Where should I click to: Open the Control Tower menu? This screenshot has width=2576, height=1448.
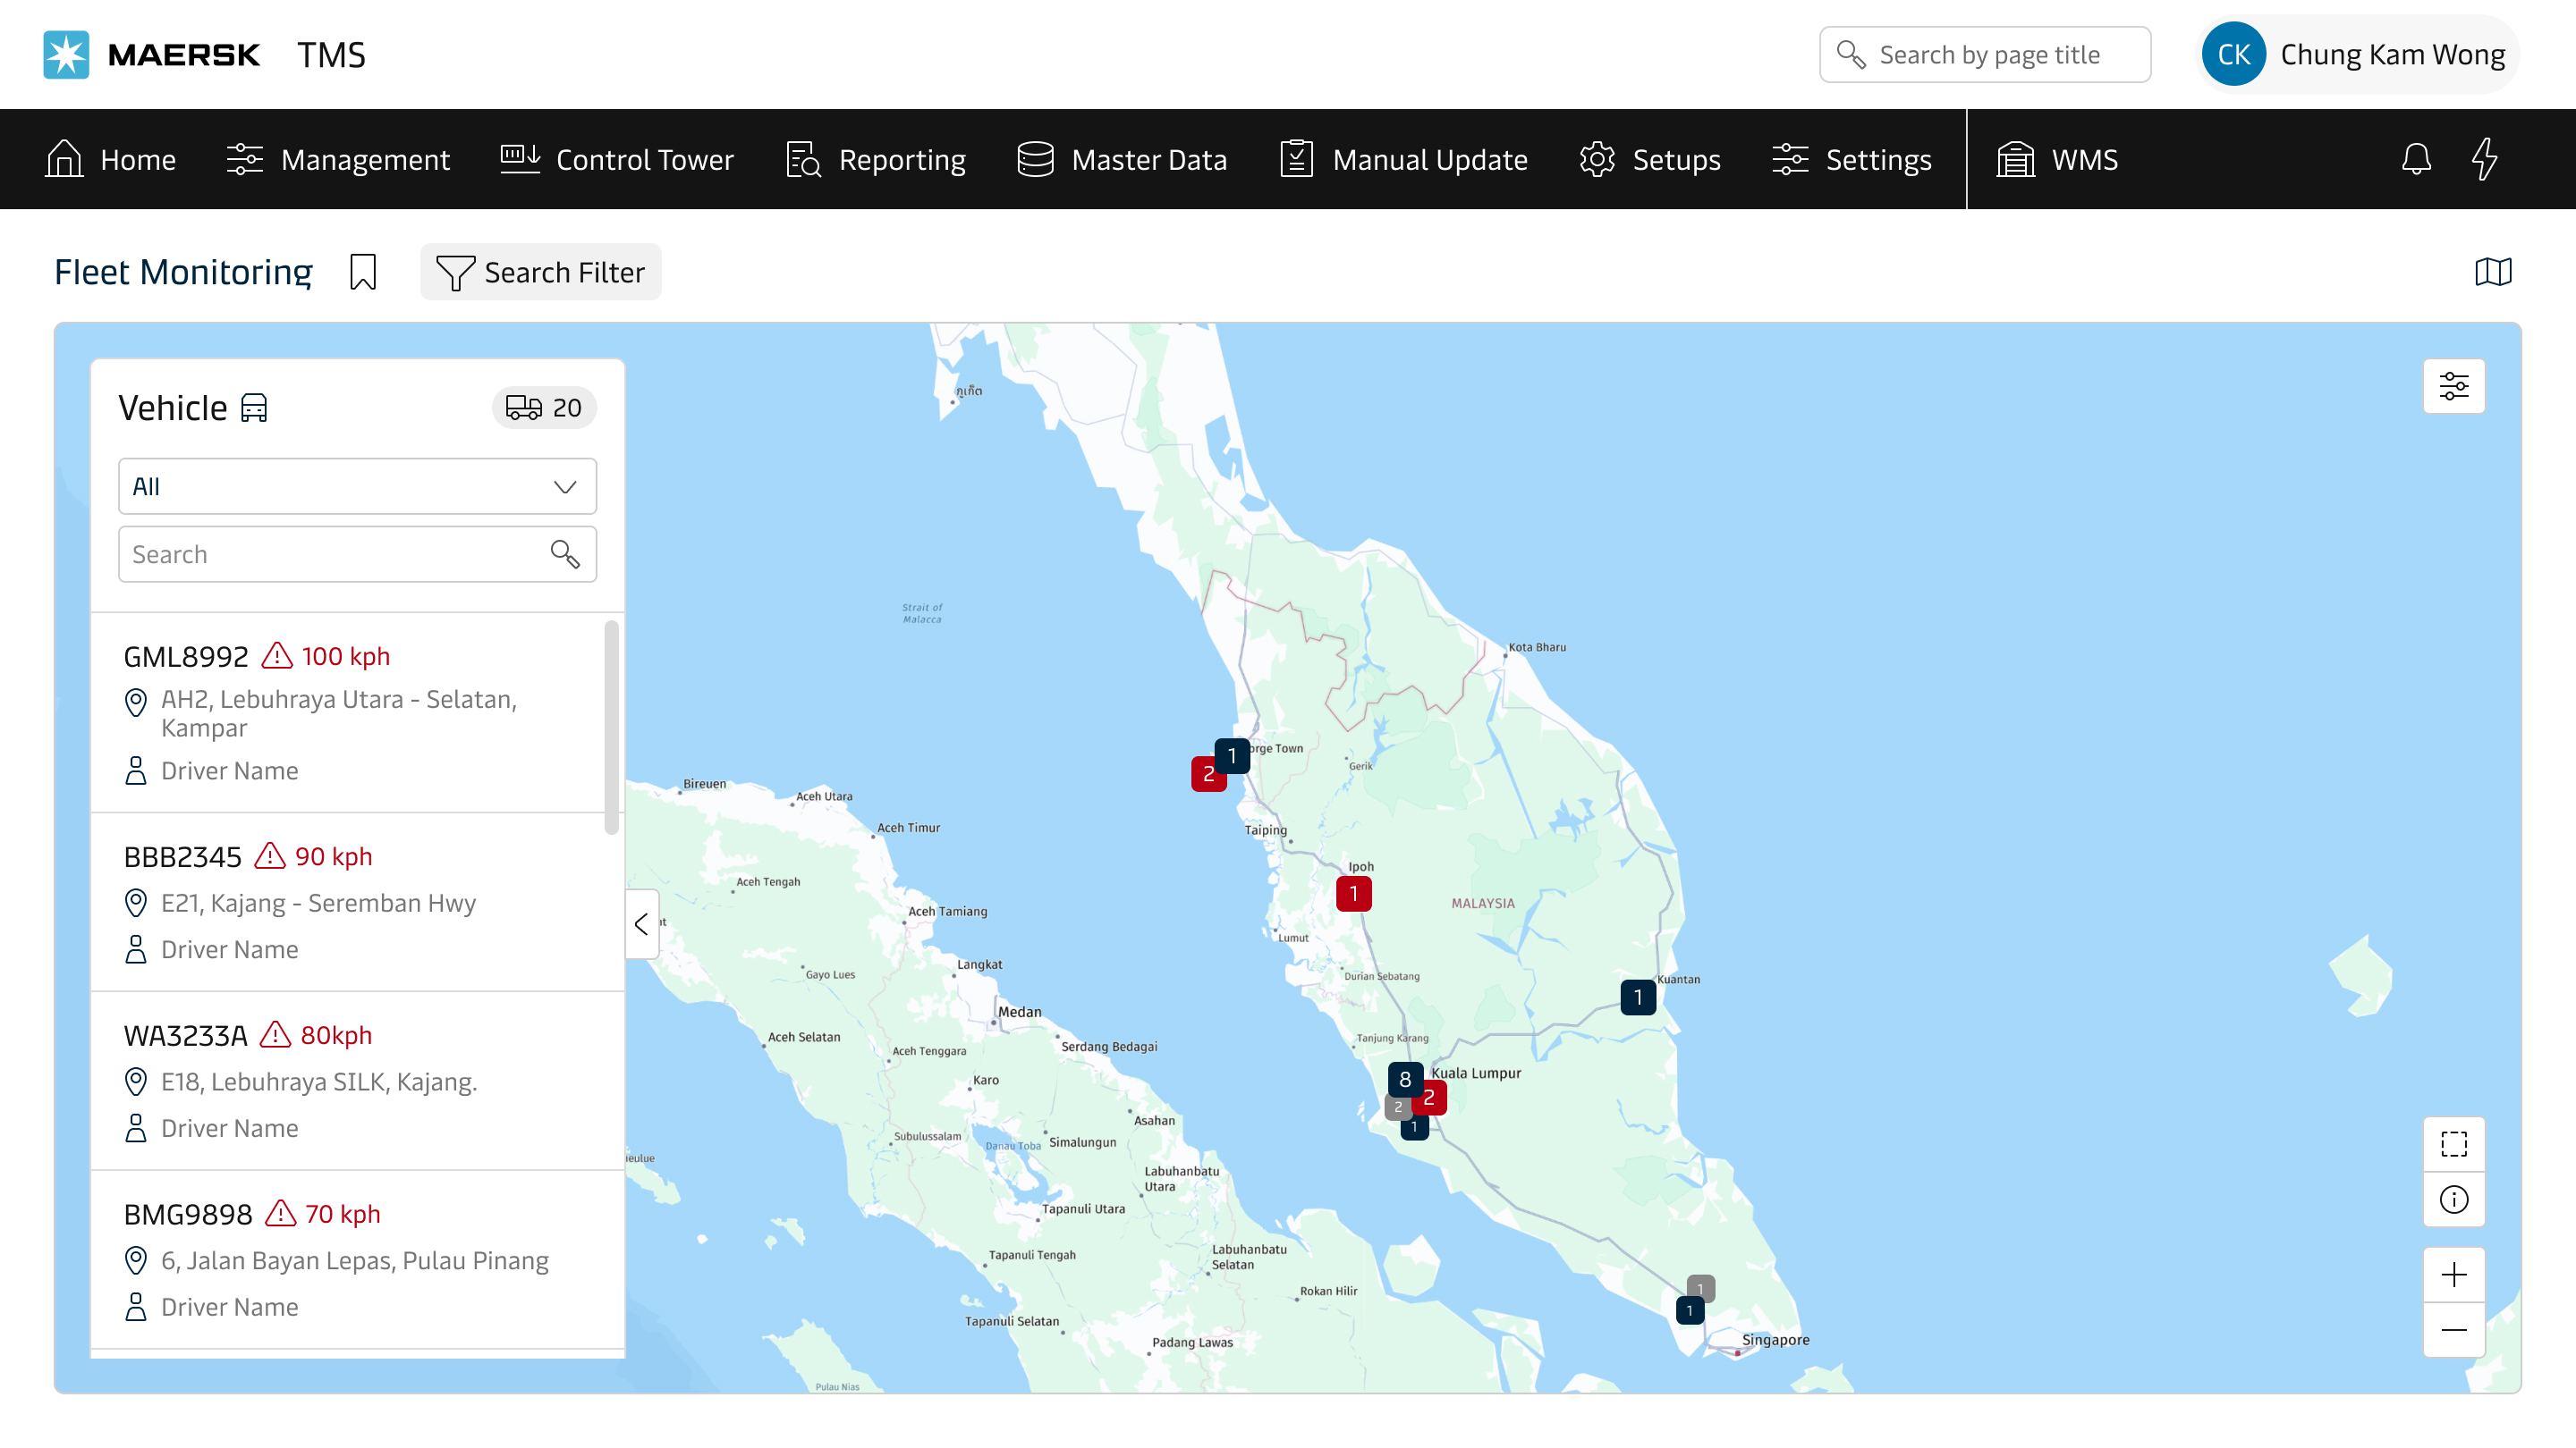(617, 160)
